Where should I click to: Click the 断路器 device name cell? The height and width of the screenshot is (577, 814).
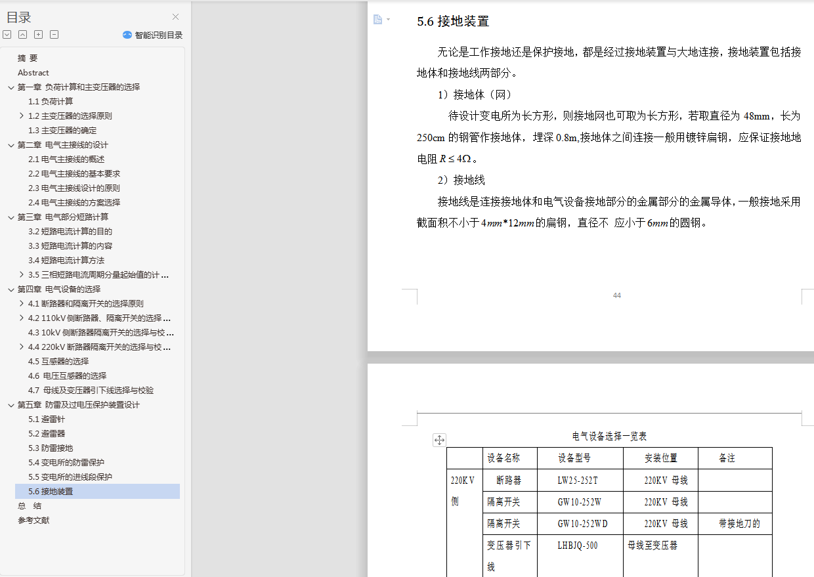(509, 480)
